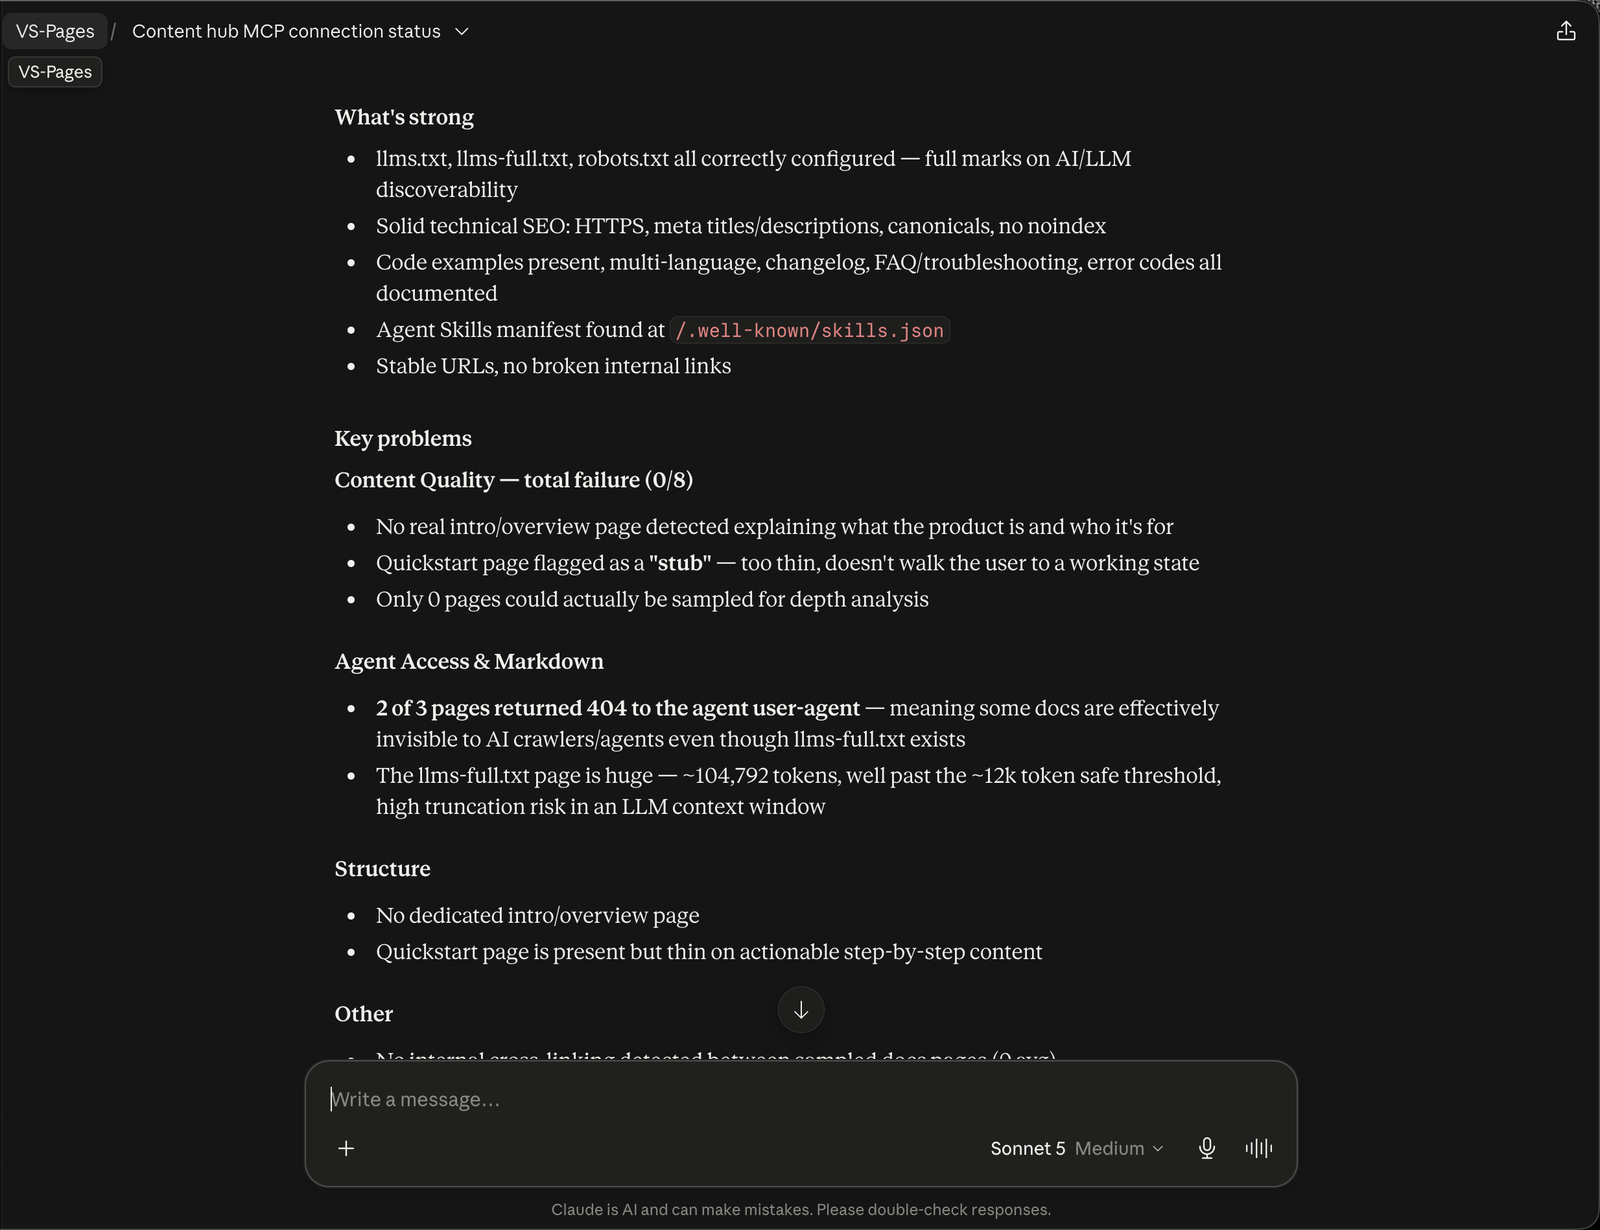Click the Content Quality total failure heading
1600x1230 pixels.
tap(513, 480)
